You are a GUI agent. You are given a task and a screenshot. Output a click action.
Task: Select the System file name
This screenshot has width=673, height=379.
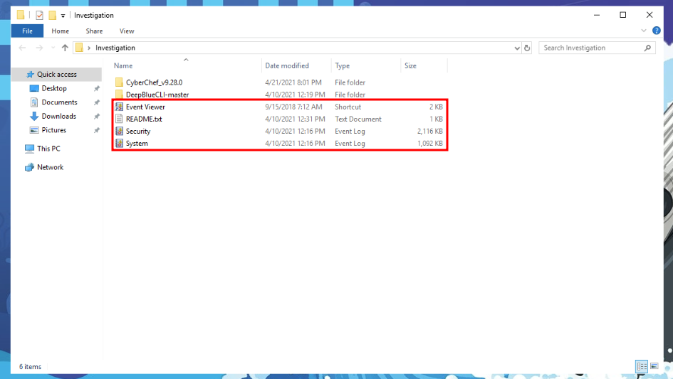137,143
